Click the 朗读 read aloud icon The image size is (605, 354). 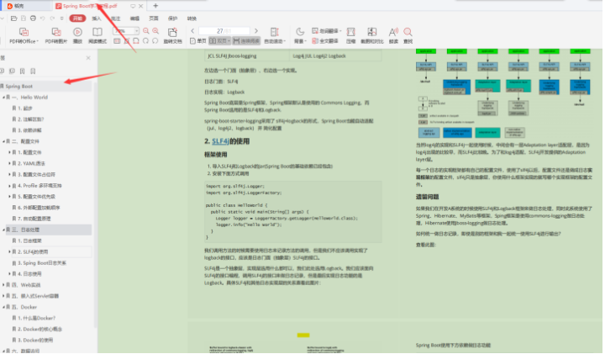pyautogui.click(x=393, y=33)
